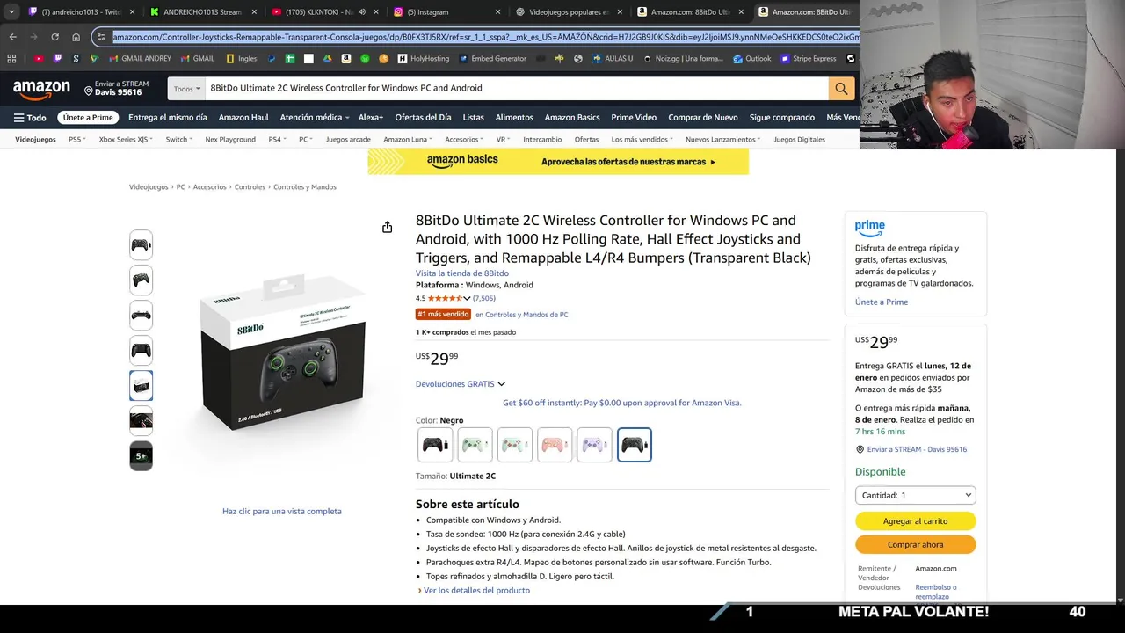Screen dimensions: 1125x633
Task: Click Únete a Prime pill button
Action: tap(88, 118)
